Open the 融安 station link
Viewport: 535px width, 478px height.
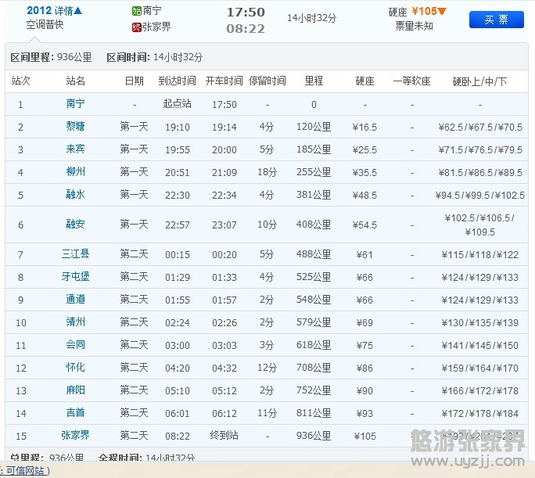coord(76,225)
